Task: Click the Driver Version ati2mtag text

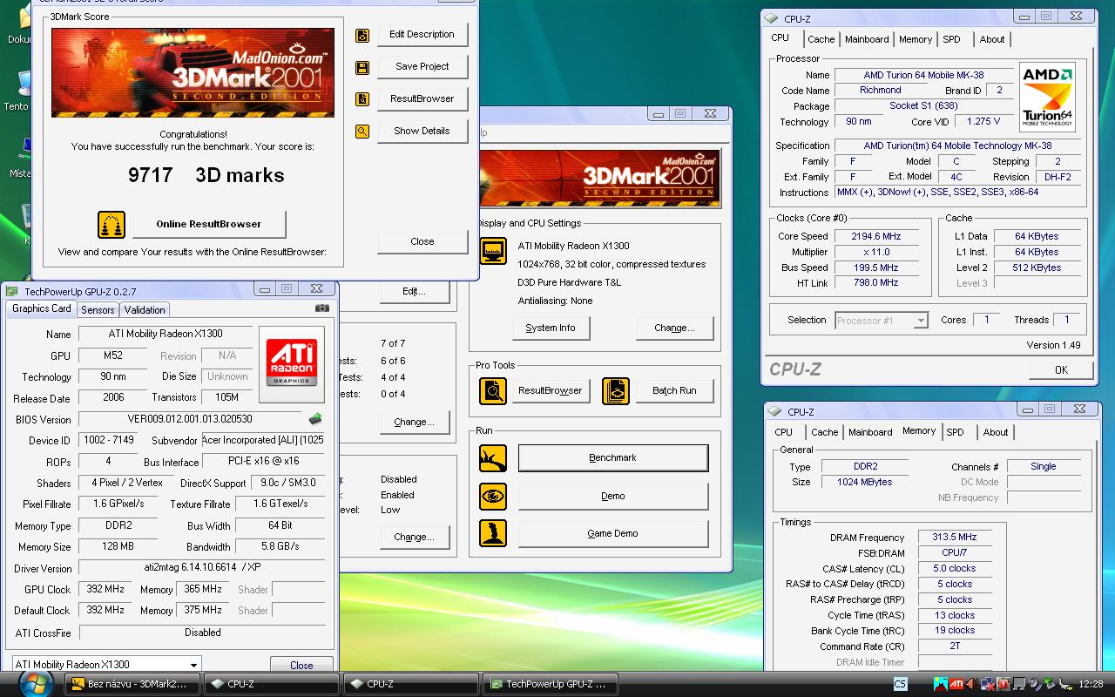Action: tap(201, 568)
